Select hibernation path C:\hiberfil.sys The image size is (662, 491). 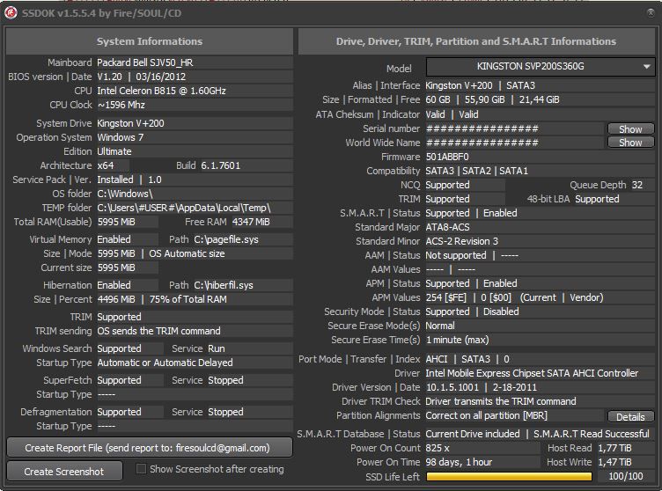(x=224, y=285)
